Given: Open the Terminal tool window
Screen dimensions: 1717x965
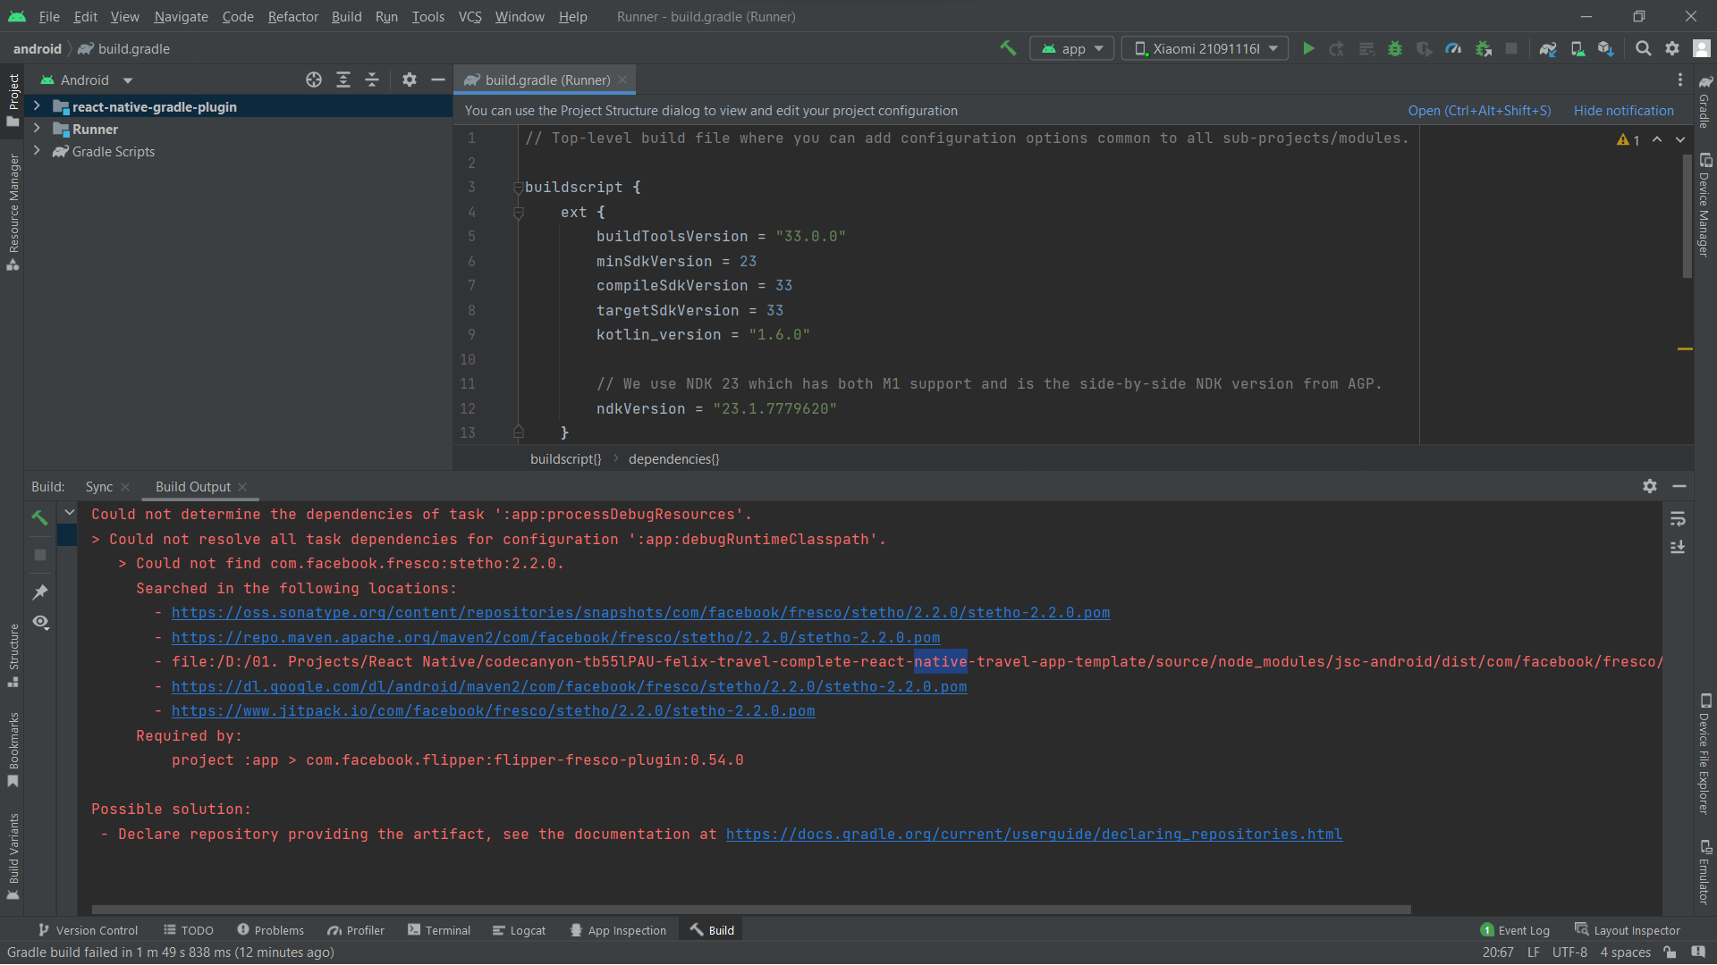Looking at the screenshot, I should coord(439,930).
